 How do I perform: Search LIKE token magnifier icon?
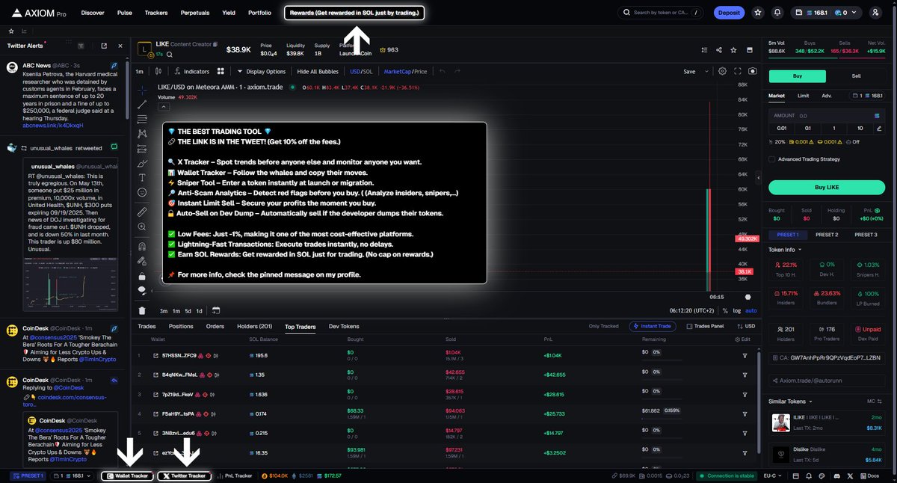tap(170, 55)
